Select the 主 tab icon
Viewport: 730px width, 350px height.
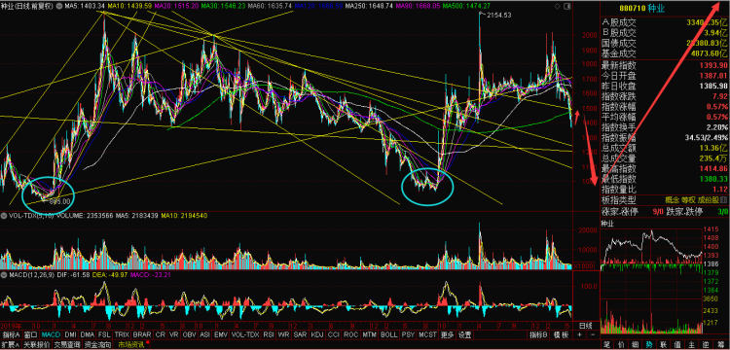click(x=692, y=344)
